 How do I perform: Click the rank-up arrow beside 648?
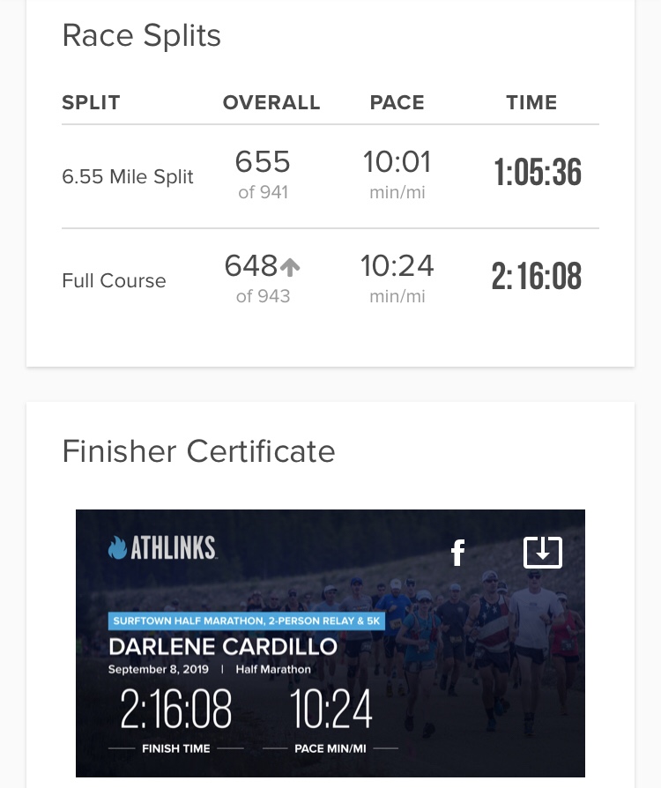(x=290, y=266)
